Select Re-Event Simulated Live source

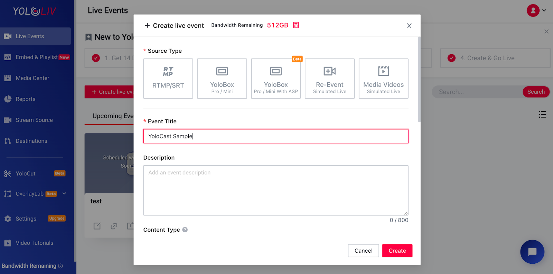[x=330, y=79]
